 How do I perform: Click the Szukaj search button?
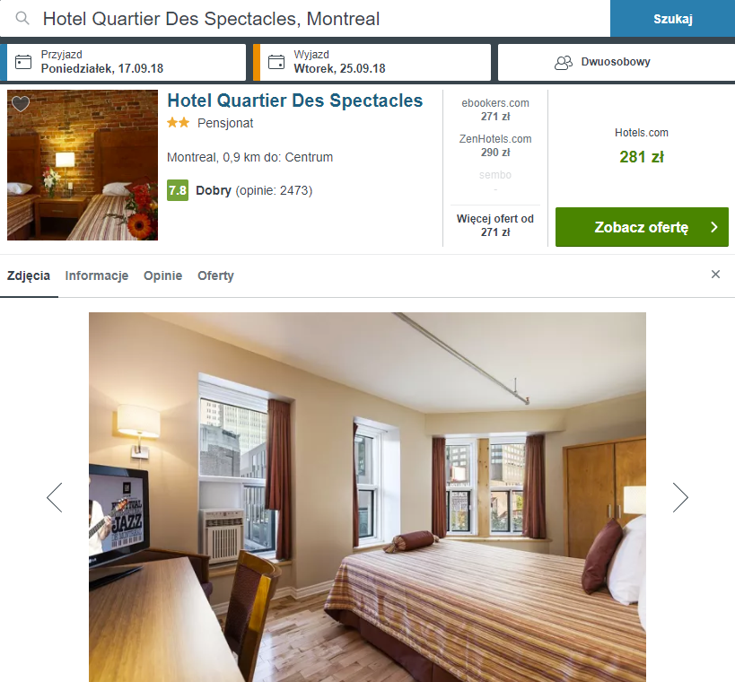click(x=673, y=19)
